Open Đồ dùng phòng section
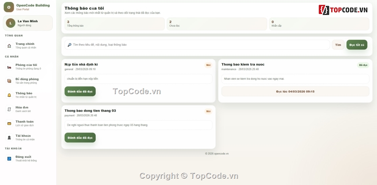The height and width of the screenshot is (185, 377). pos(28,81)
